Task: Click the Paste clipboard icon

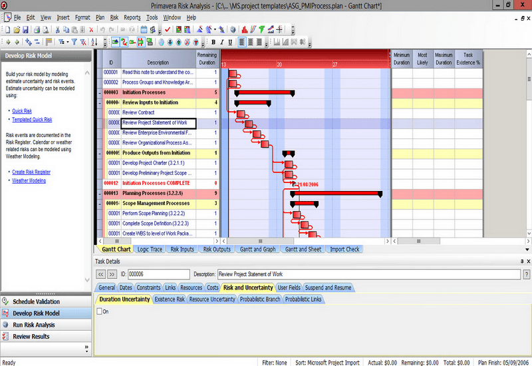Action: click(x=74, y=30)
